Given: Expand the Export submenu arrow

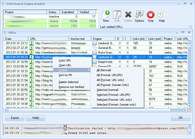Looking at the screenshot, I should 89,70.
